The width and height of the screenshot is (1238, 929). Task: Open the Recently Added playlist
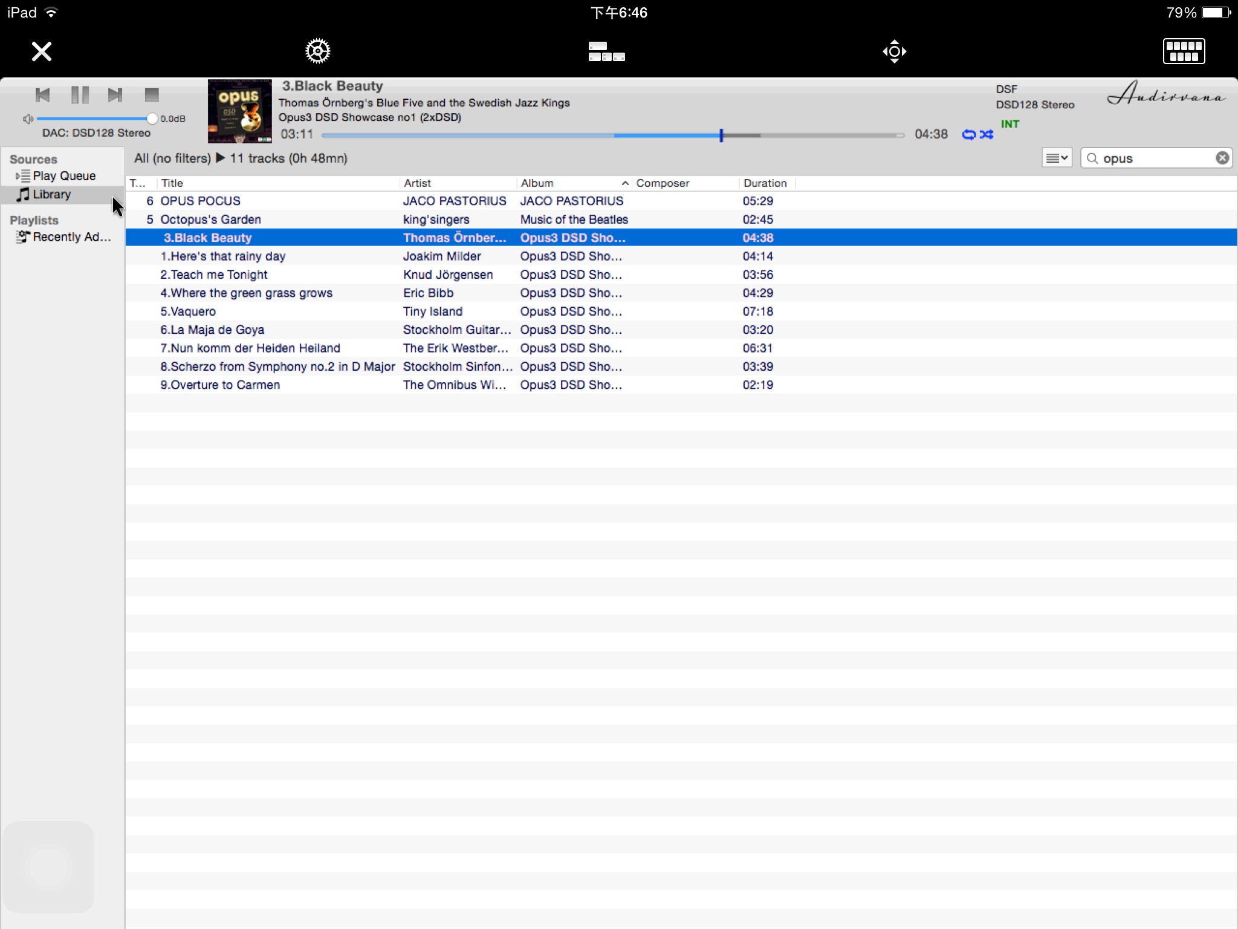pyautogui.click(x=63, y=237)
